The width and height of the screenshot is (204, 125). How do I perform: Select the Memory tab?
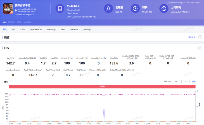51,30
